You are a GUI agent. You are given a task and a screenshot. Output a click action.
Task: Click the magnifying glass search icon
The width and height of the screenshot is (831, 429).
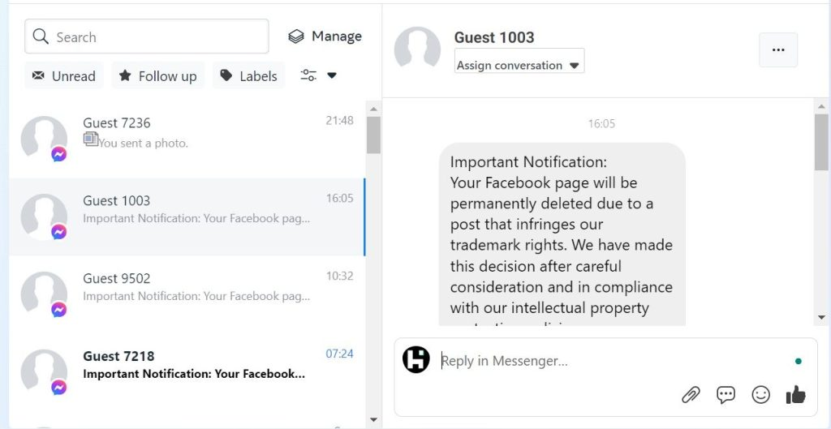(41, 36)
